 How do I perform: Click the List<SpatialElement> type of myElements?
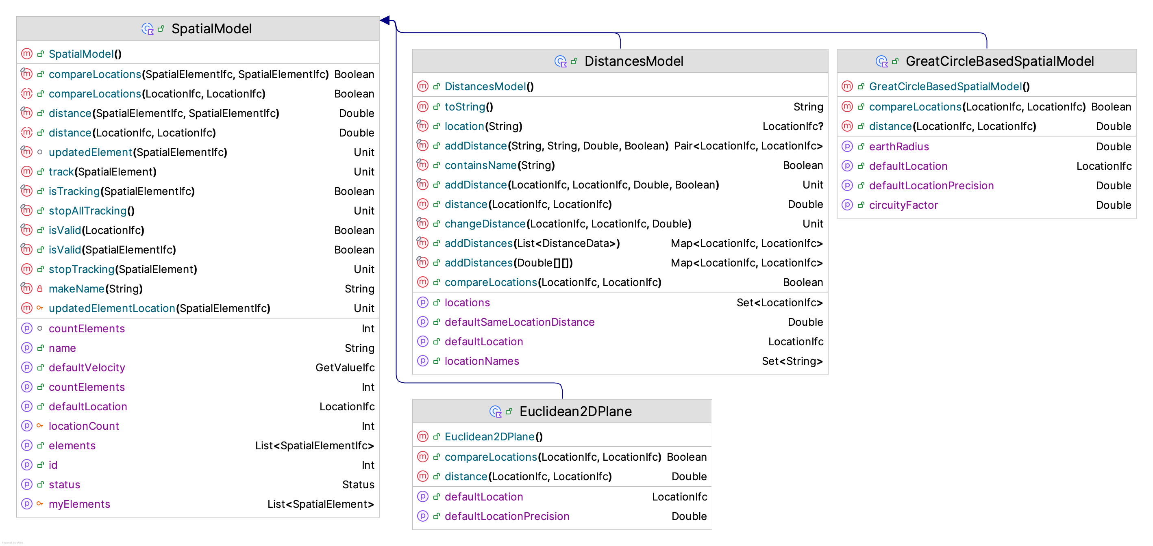pyautogui.click(x=320, y=505)
